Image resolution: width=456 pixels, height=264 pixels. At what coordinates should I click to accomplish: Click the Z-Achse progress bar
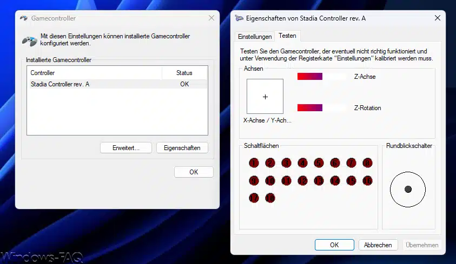pos(322,77)
